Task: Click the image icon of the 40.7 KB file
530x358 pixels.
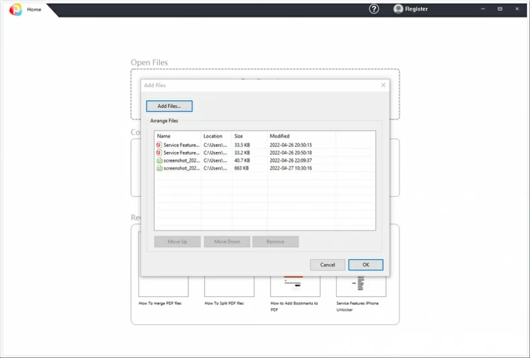Action: (x=160, y=161)
